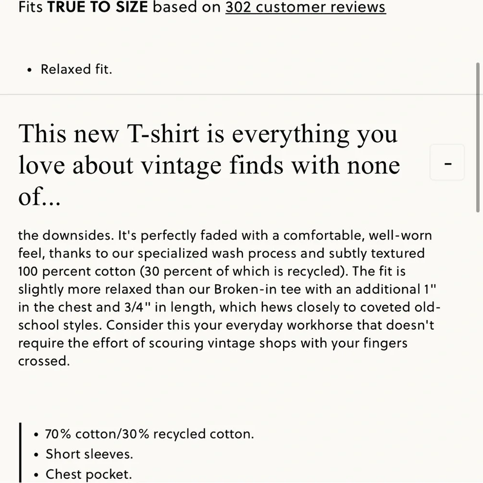This screenshot has height=483, width=483.
Task: Select '70% cotton/30% recycled cotton.' list item
Action: 149,434
